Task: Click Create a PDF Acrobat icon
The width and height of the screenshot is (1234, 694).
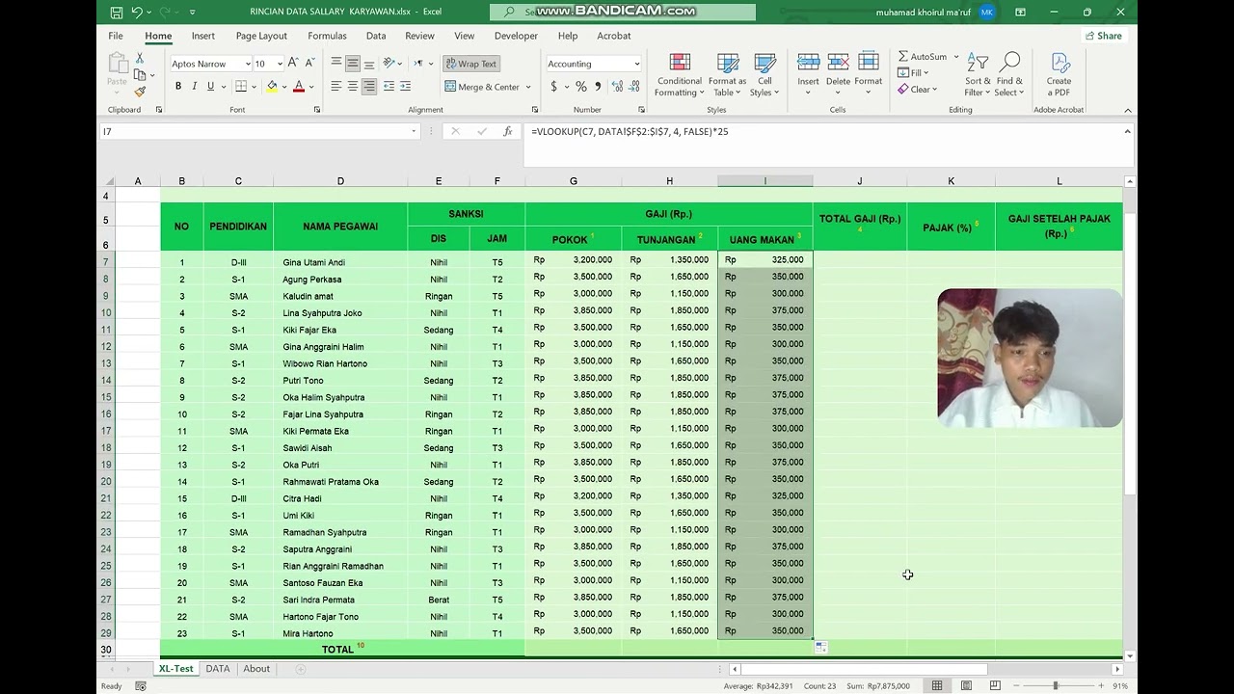Action: tap(1059, 75)
